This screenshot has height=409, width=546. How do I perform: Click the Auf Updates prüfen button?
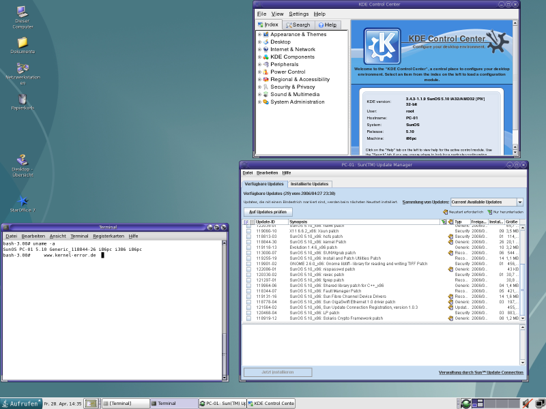tap(268, 212)
